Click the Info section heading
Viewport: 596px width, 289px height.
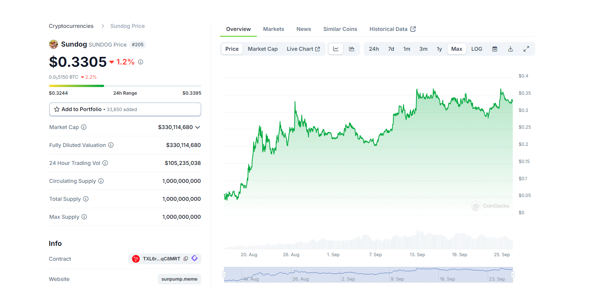coord(55,244)
